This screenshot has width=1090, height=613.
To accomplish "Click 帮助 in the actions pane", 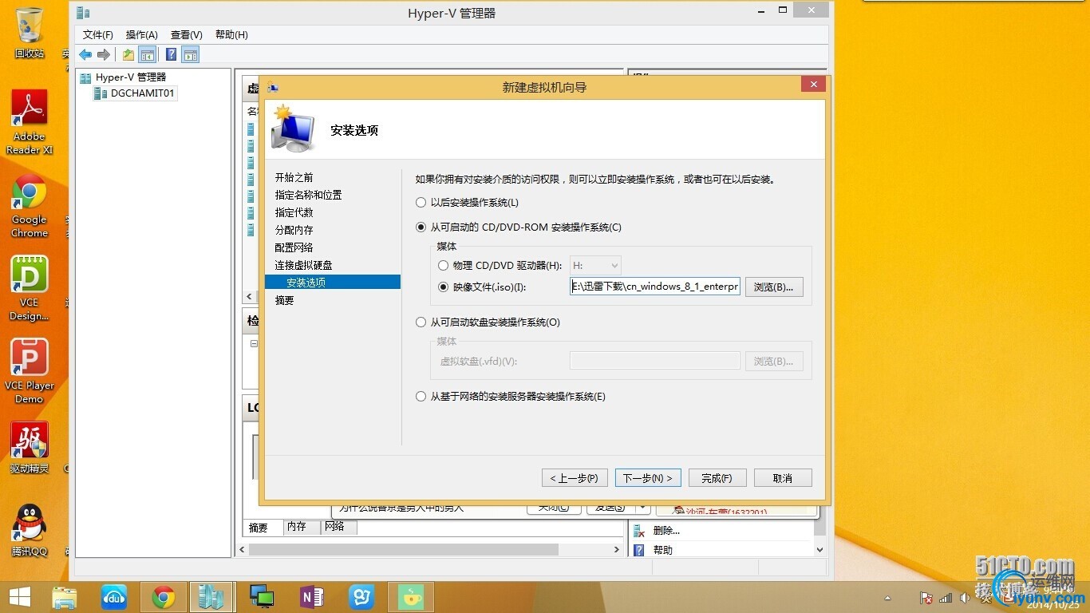I will tap(663, 550).
